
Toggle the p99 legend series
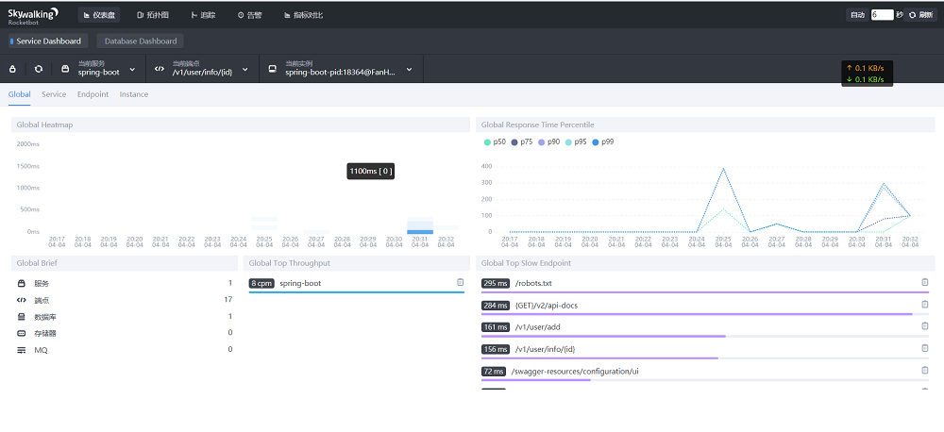(602, 142)
